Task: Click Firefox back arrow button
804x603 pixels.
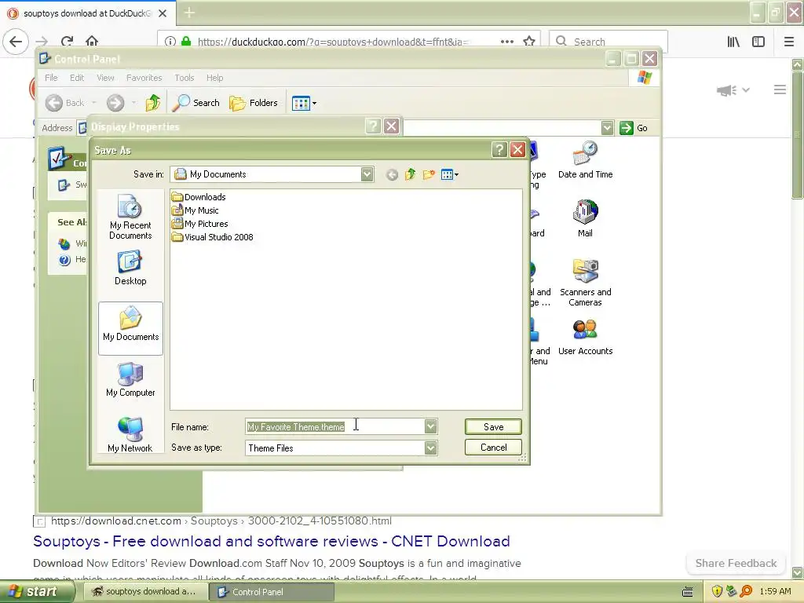Action: point(16,42)
